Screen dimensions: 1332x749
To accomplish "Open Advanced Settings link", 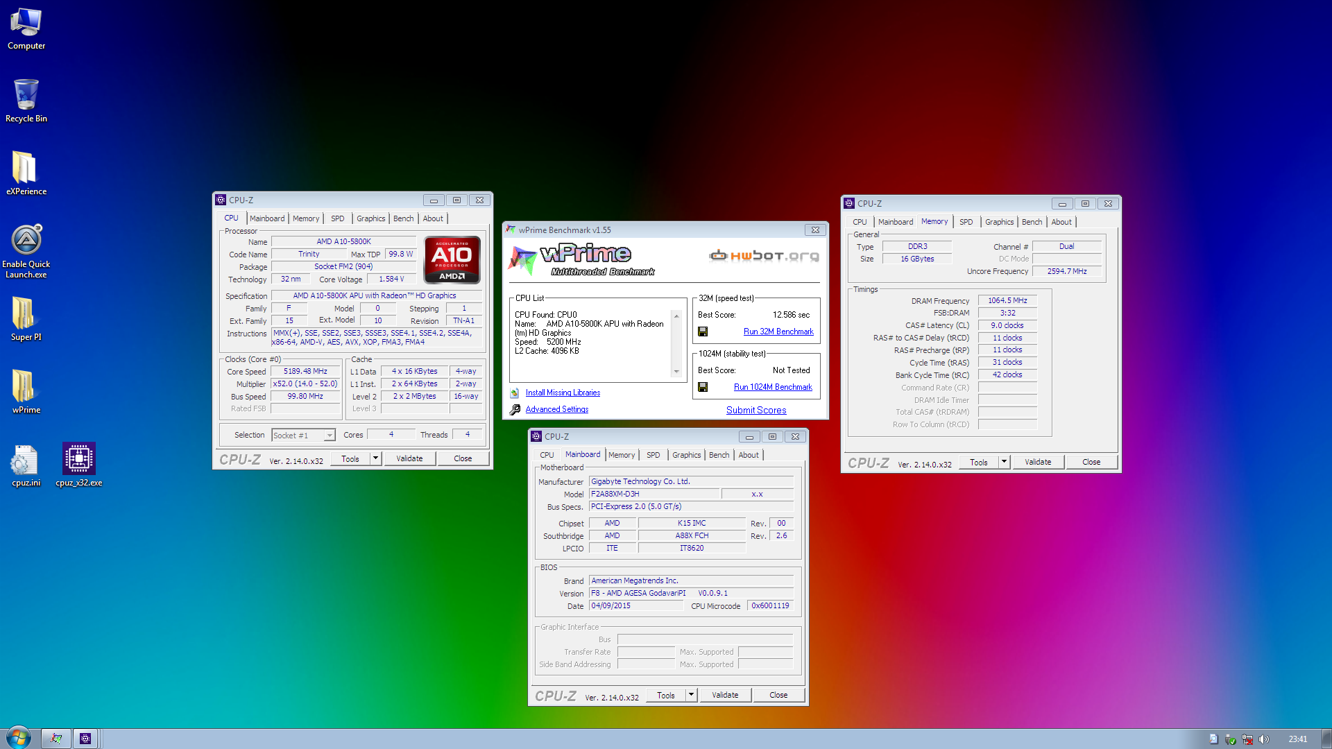I will (556, 409).
